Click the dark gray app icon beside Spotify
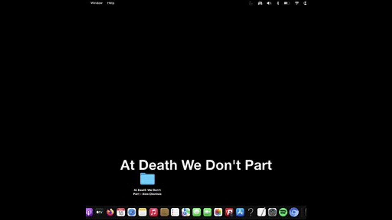 pos(272,212)
